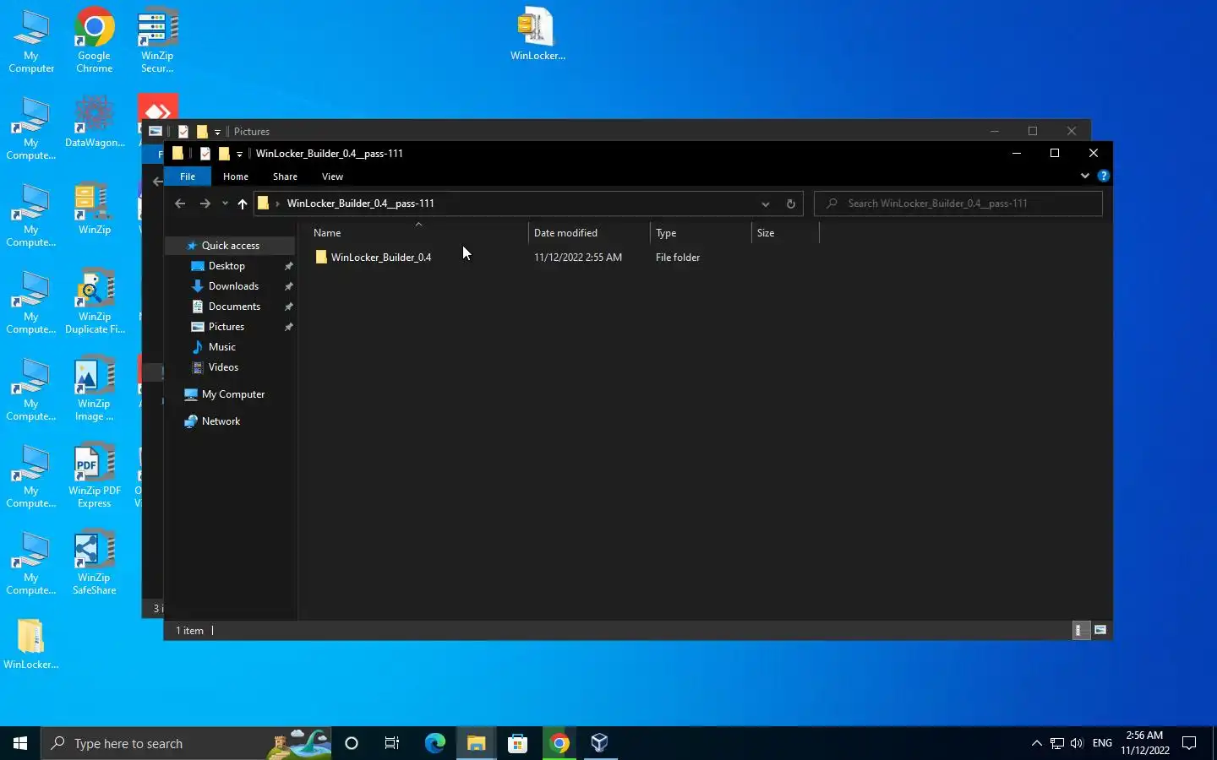Open Pictures in the navigation pane
This screenshot has height=760, width=1217.
pos(226,327)
